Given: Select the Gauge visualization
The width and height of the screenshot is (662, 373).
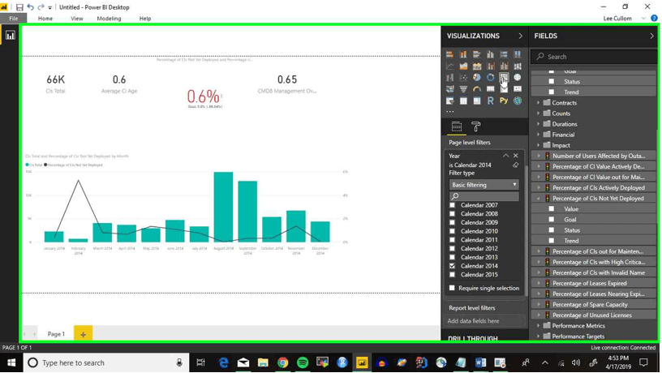Looking at the screenshot, I should pyautogui.click(x=477, y=89).
